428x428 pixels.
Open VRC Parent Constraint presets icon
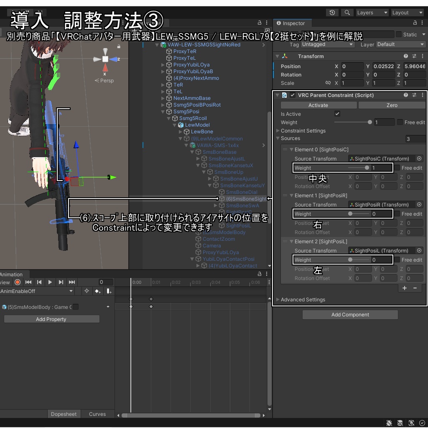pos(414,95)
